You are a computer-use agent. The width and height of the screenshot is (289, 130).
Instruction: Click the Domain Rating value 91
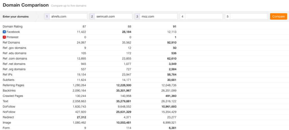coord(175,27)
